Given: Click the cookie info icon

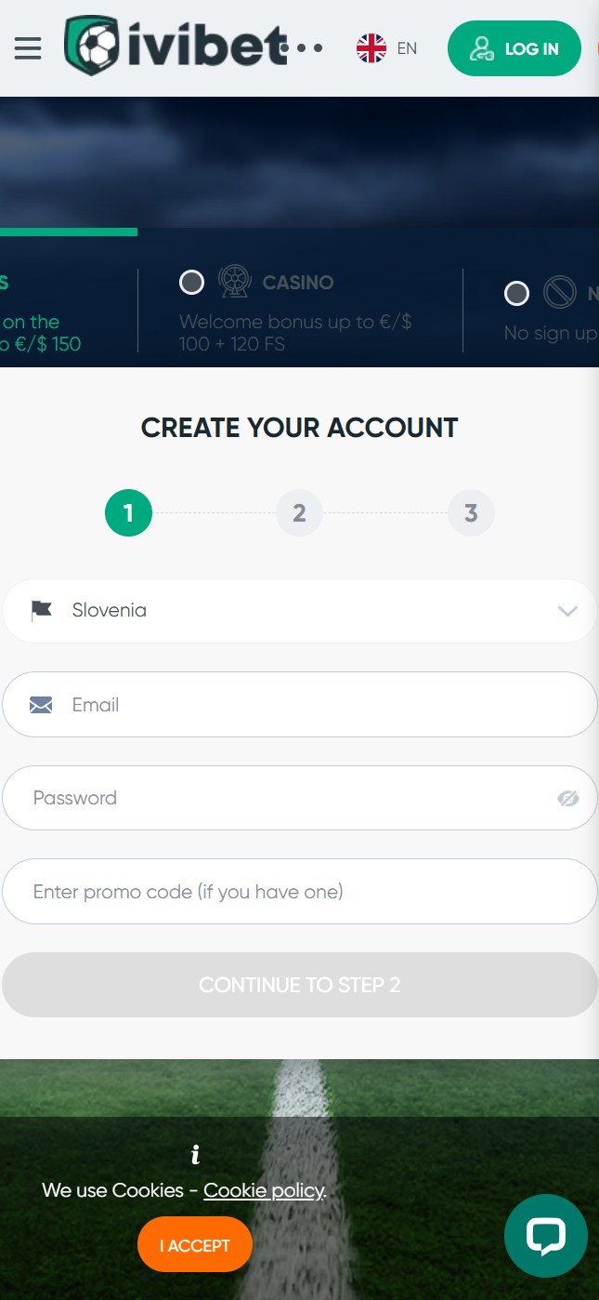Looking at the screenshot, I should [195, 1155].
